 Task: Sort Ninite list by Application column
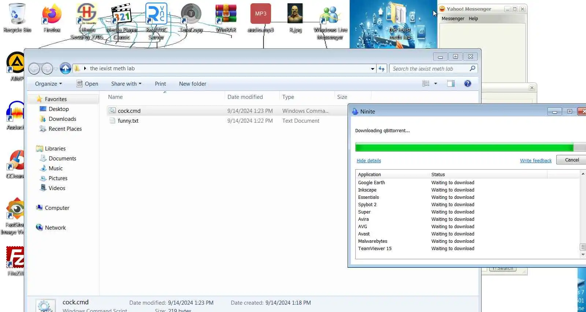point(392,174)
